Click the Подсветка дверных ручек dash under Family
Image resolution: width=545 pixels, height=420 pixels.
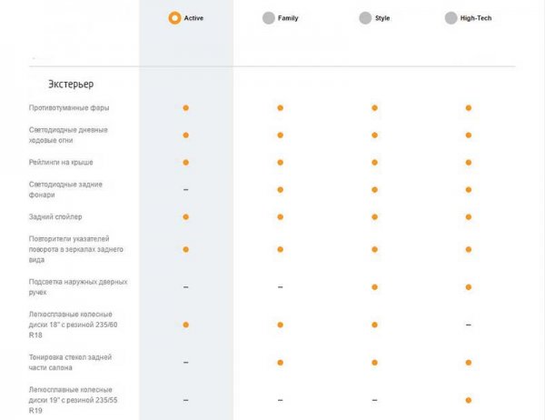coord(280,287)
